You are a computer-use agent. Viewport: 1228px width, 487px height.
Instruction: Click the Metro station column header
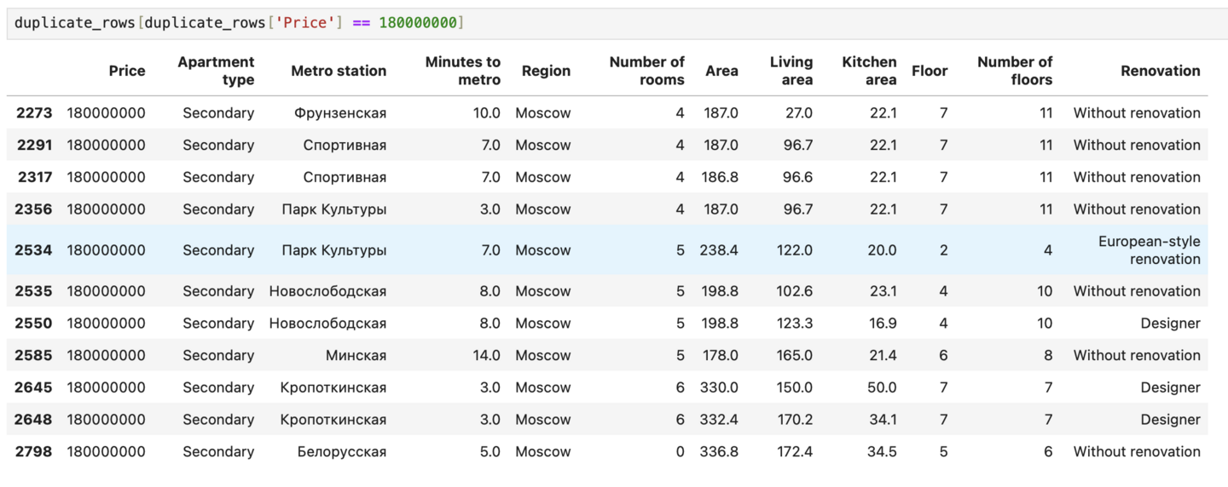coord(339,71)
